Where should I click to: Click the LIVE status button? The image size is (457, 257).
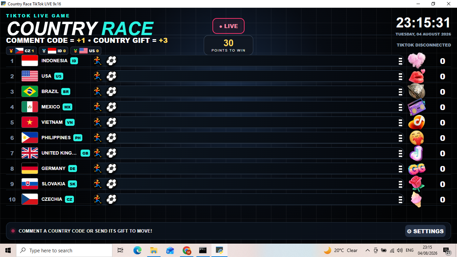(x=229, y=26)
